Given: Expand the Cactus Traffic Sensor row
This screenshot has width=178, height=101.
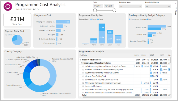Looking at the screenshot, I should [x=83, y=86].
